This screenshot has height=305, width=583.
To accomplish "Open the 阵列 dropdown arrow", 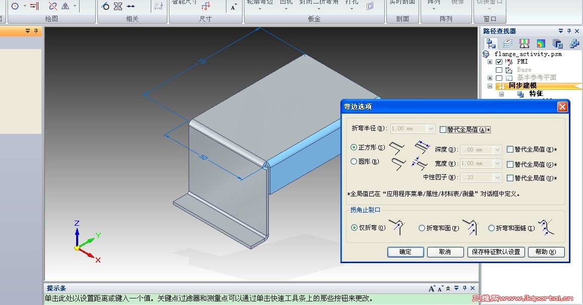I will (x=434, y=9).
